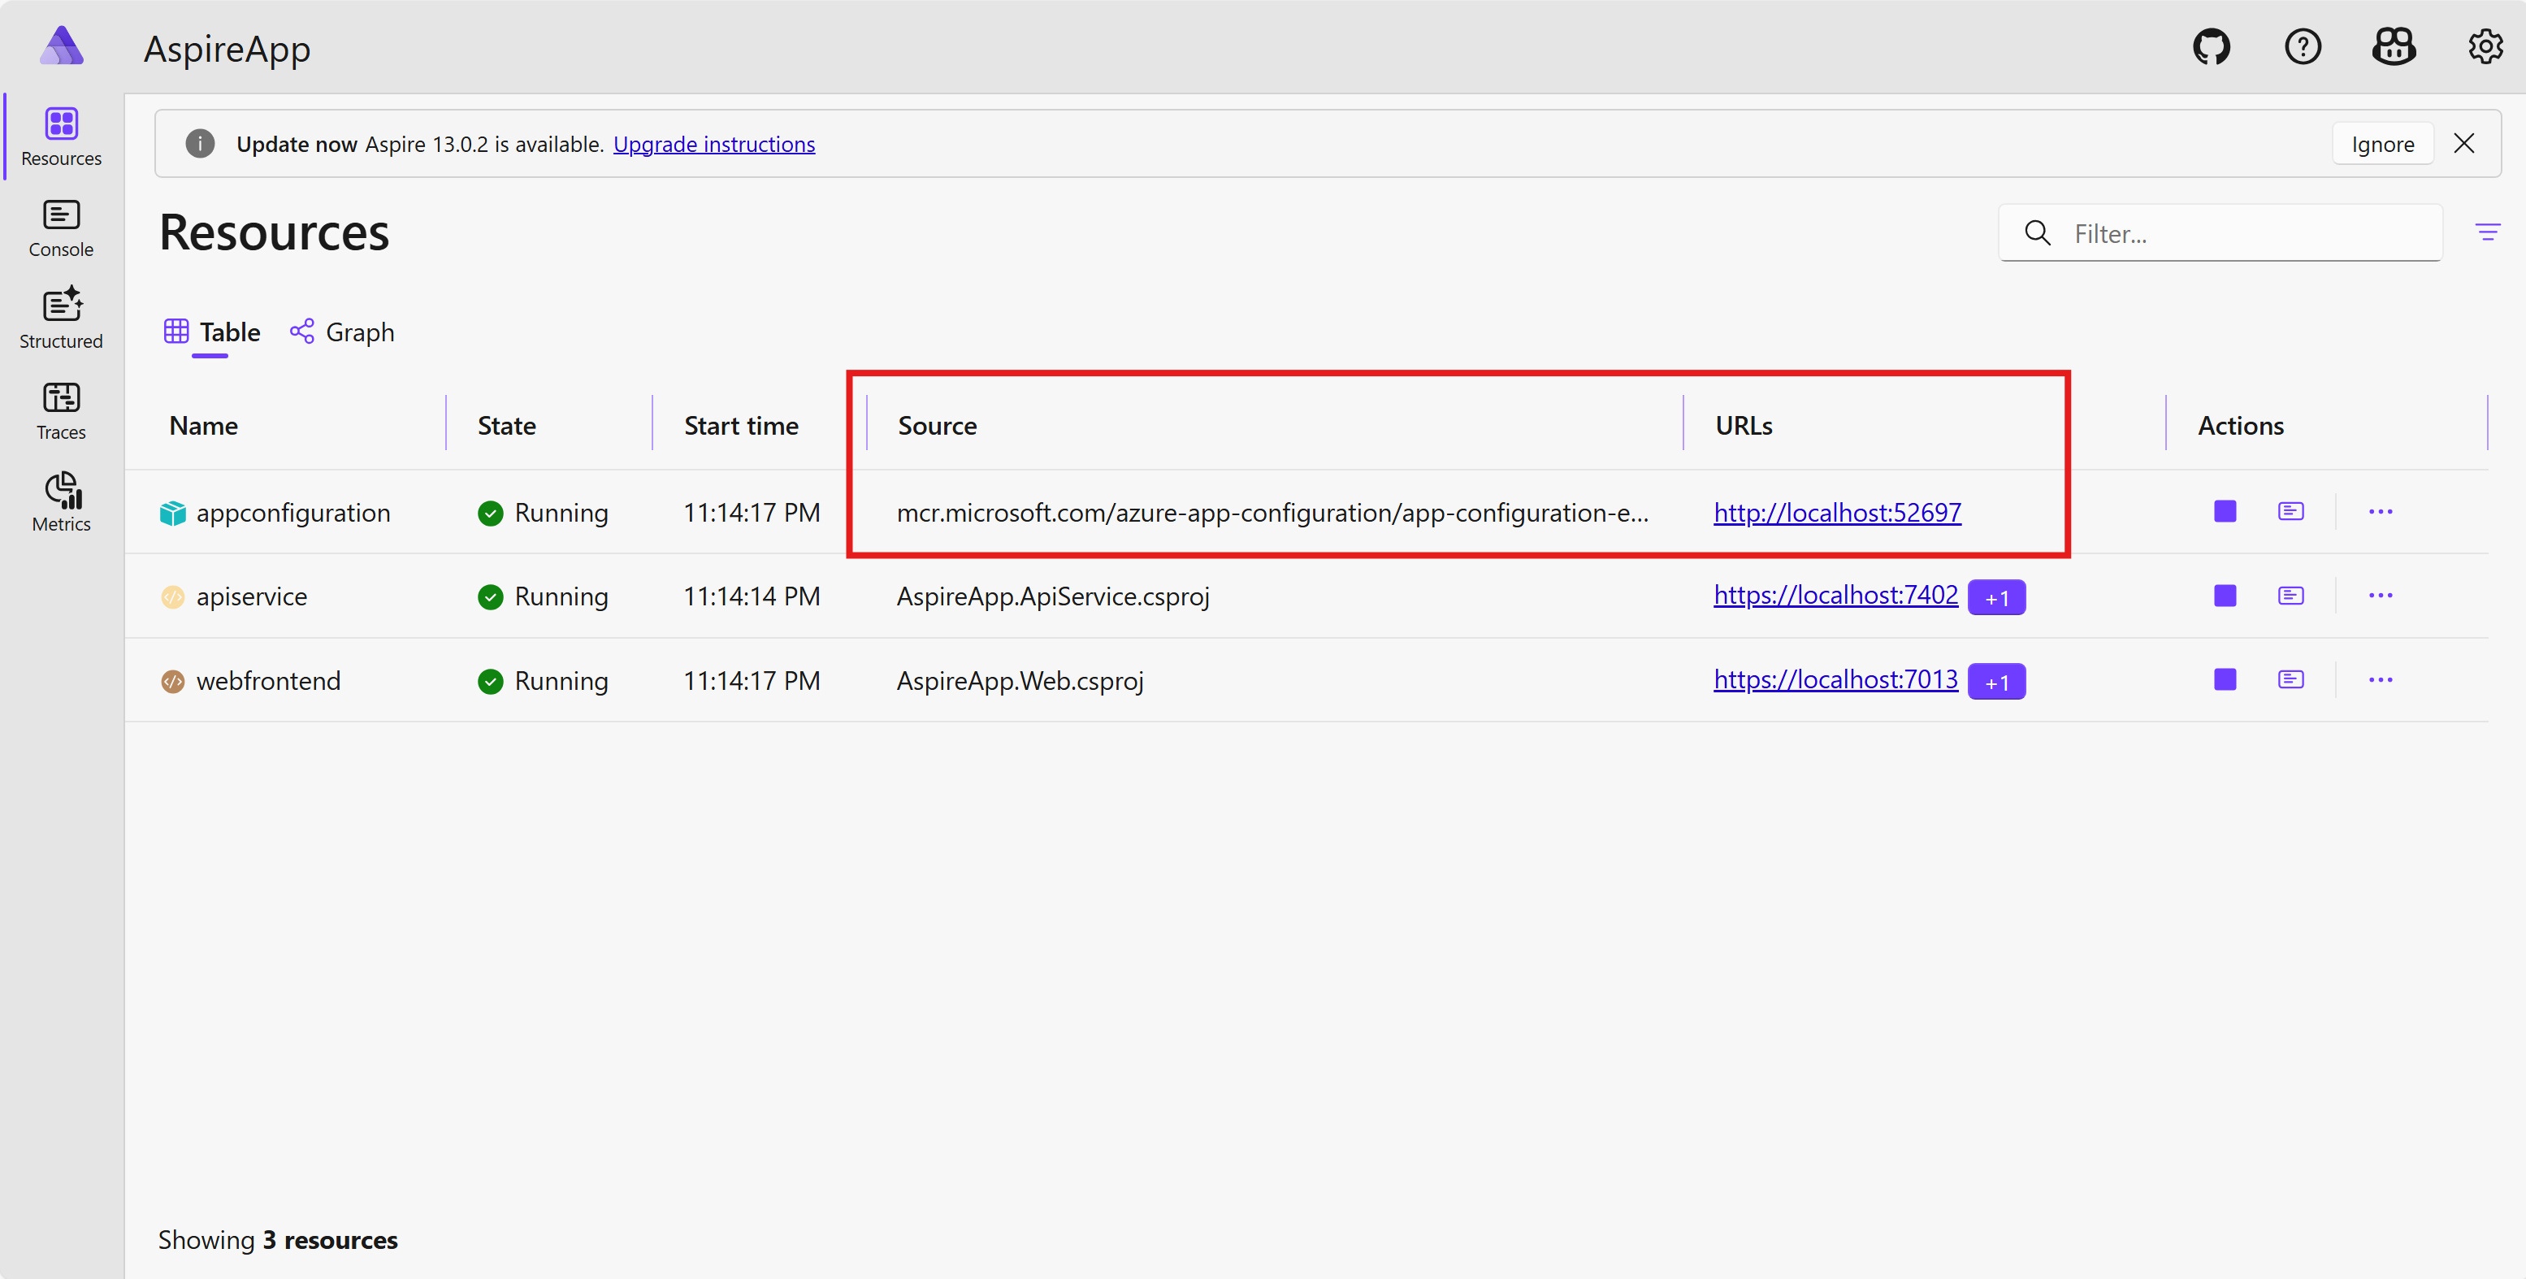This screenshot has height=1279, width=2526.
Task: Open the resource filter options icon
Action: coord(2487,232)
